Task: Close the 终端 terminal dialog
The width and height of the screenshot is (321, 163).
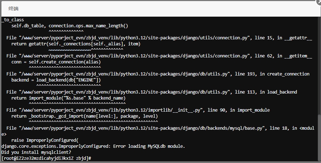Action: (319, 1)
